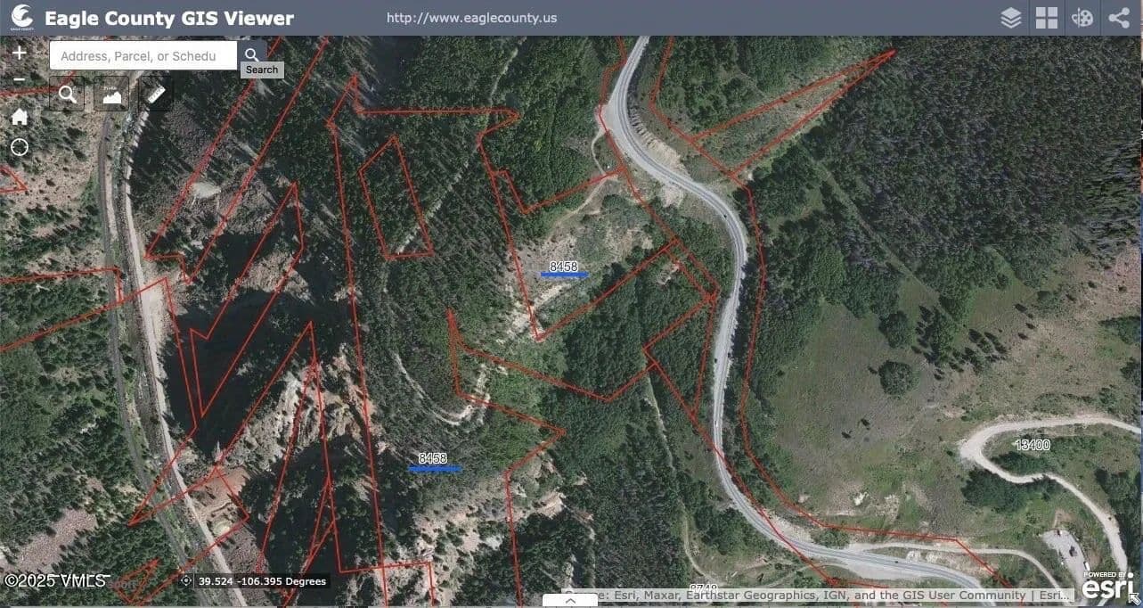Viewport: 1143px width, 608px height.
Task: Click the Eagle County logo
Action: click(x=21, y=18)
